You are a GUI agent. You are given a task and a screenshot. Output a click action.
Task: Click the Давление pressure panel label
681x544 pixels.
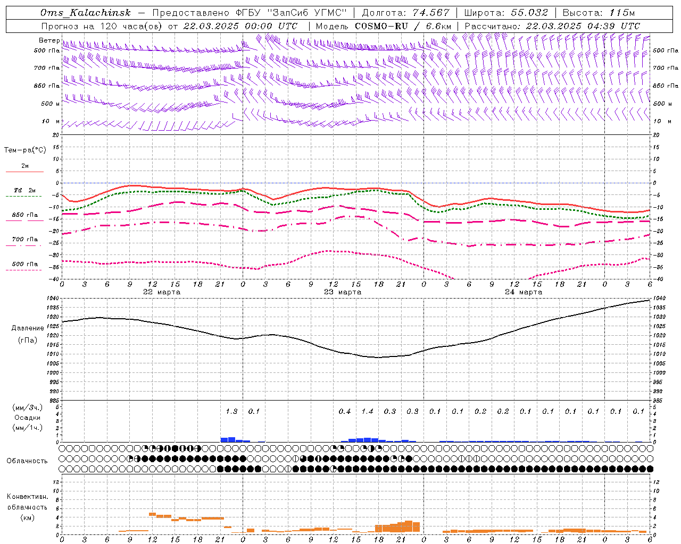pos(28,328)
